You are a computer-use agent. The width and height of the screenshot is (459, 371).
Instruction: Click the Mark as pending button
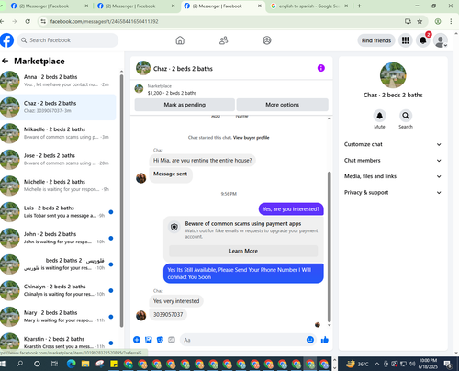coord(185,105)
